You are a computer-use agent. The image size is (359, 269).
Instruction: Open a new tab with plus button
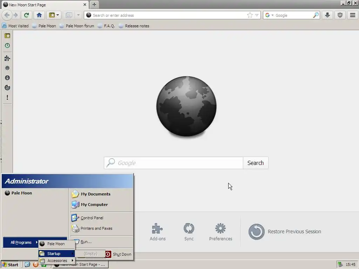pyautogui.click(x=94, y=5)
